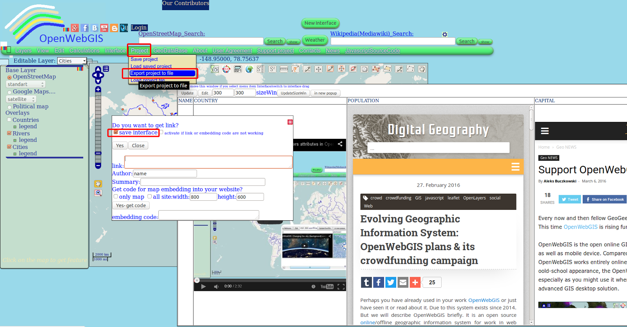
Task: Open the Blogger icon in header
Action: (114, 28)
